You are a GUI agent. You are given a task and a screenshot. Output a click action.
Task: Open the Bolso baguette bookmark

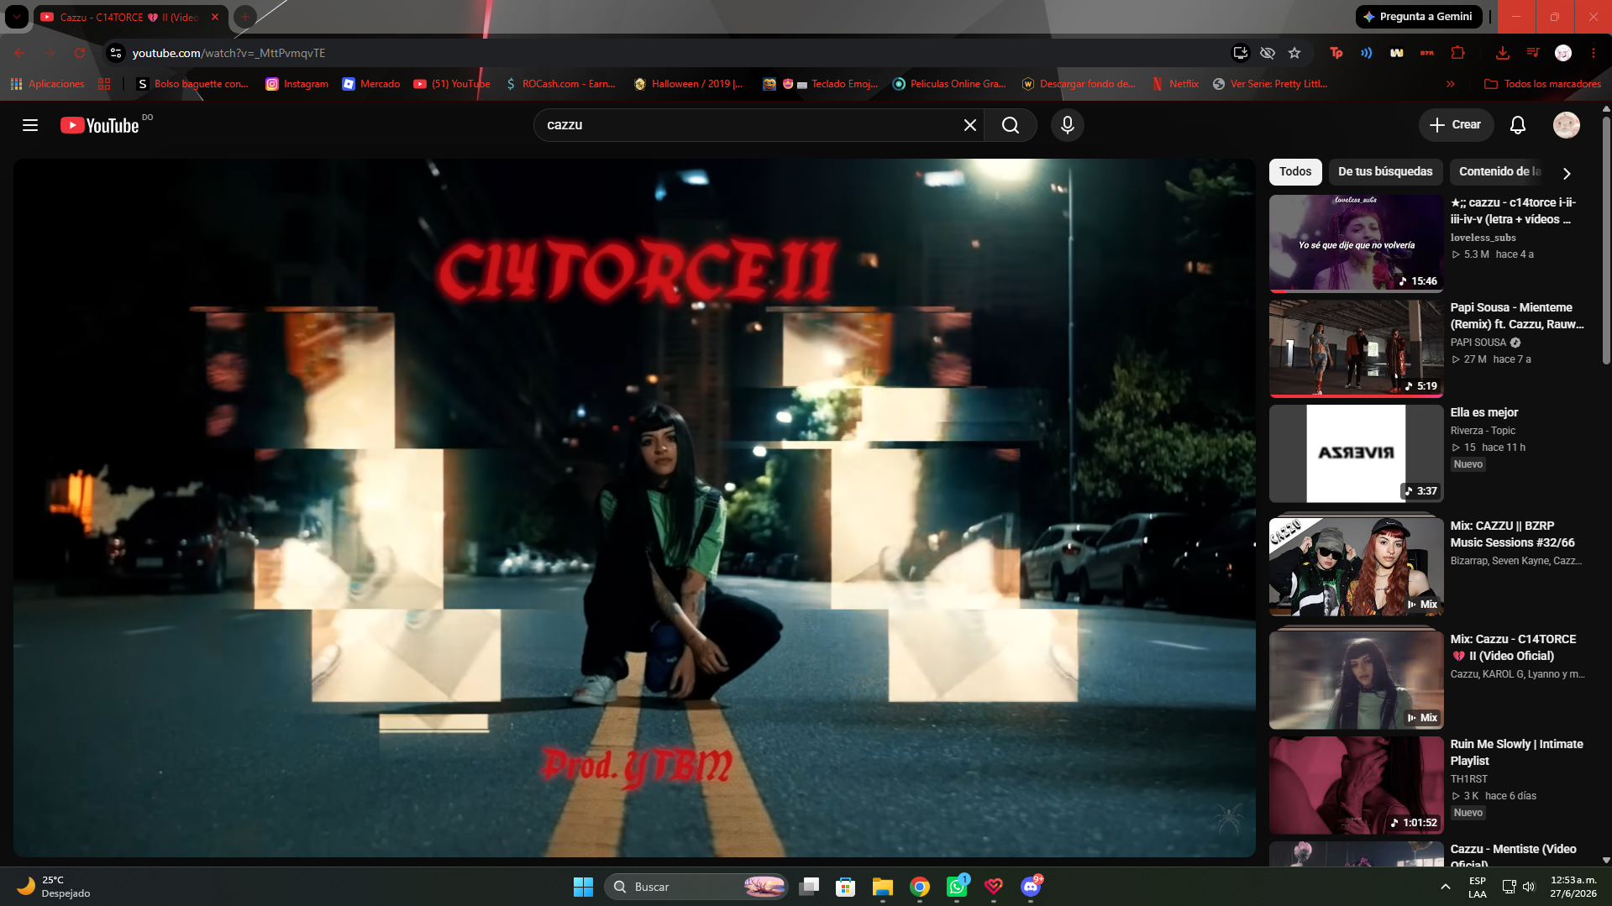click(x=192, y=84)
